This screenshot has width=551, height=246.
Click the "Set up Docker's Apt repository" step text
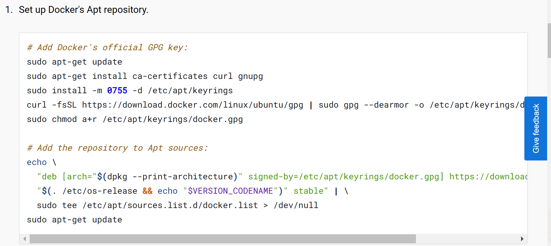(84, 10)
